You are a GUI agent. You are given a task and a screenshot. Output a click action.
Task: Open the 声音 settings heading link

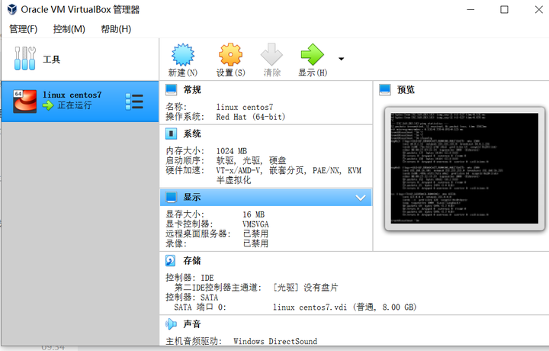[x=192, y=324]
